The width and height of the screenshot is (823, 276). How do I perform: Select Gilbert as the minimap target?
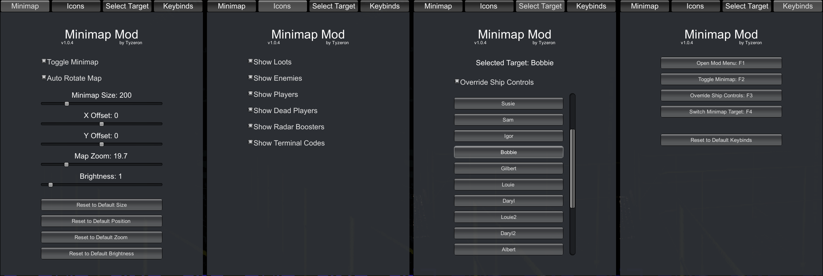pyautogui.click(x=508, y=168)
